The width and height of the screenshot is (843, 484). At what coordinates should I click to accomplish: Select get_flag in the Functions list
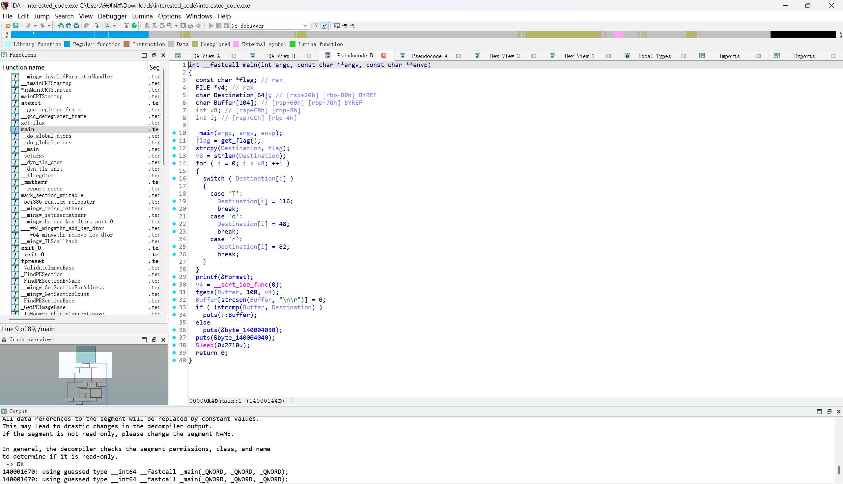[33, 123]
